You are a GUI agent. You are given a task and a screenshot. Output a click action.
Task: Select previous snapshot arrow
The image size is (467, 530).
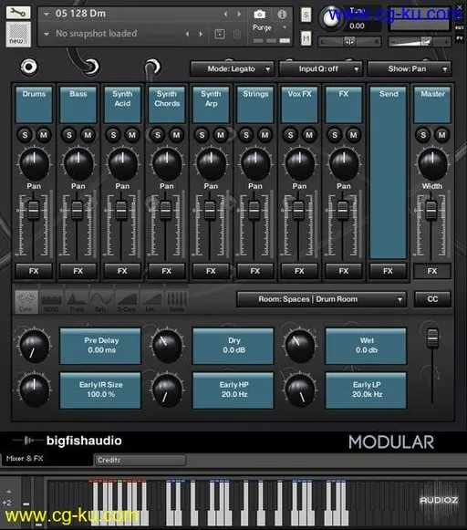[188, 34]
